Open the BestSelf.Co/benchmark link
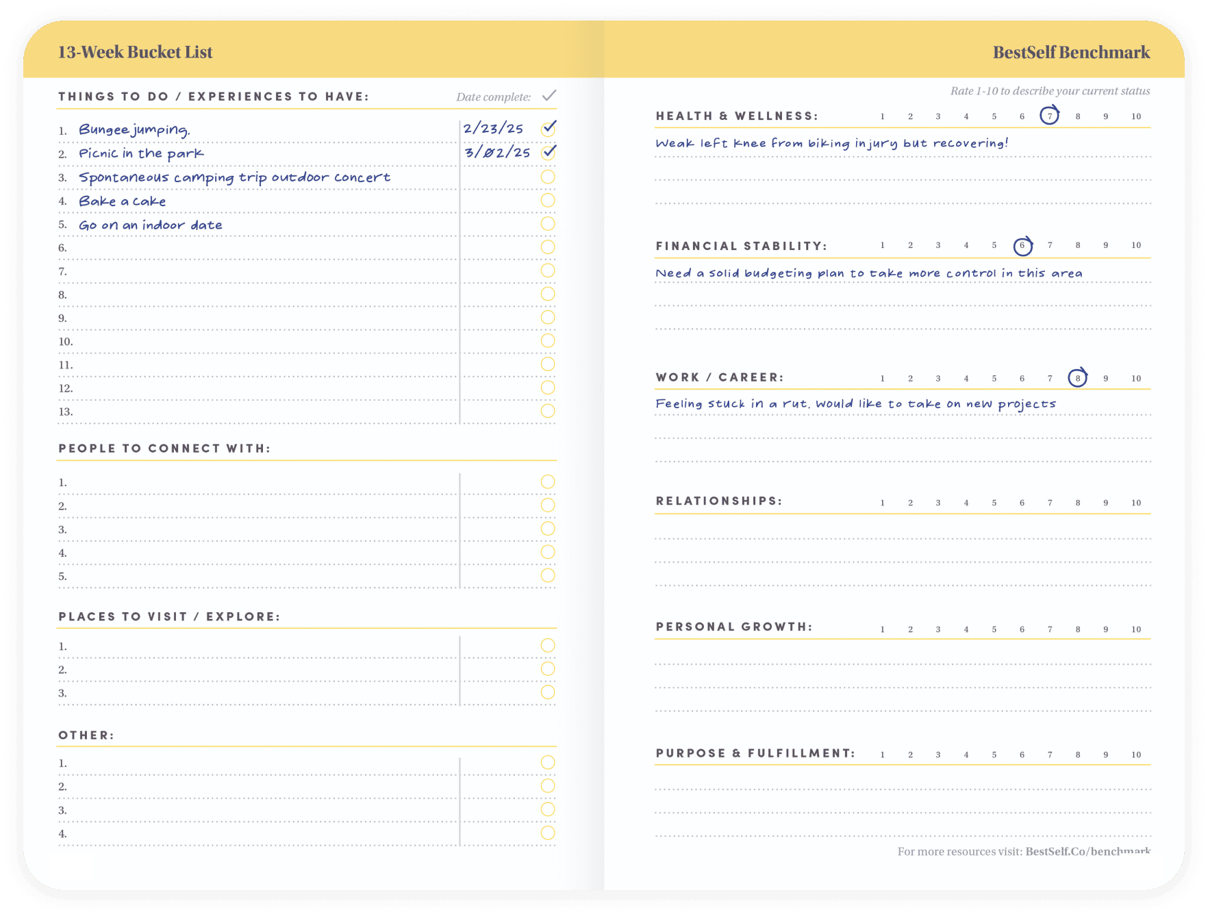The image size is (1208, 917). [x=1087, y=851]
